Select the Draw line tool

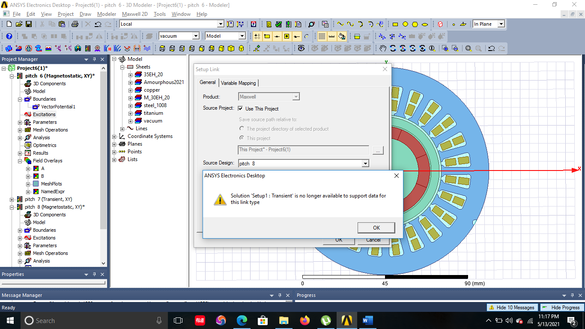click(x=340, y=24)
